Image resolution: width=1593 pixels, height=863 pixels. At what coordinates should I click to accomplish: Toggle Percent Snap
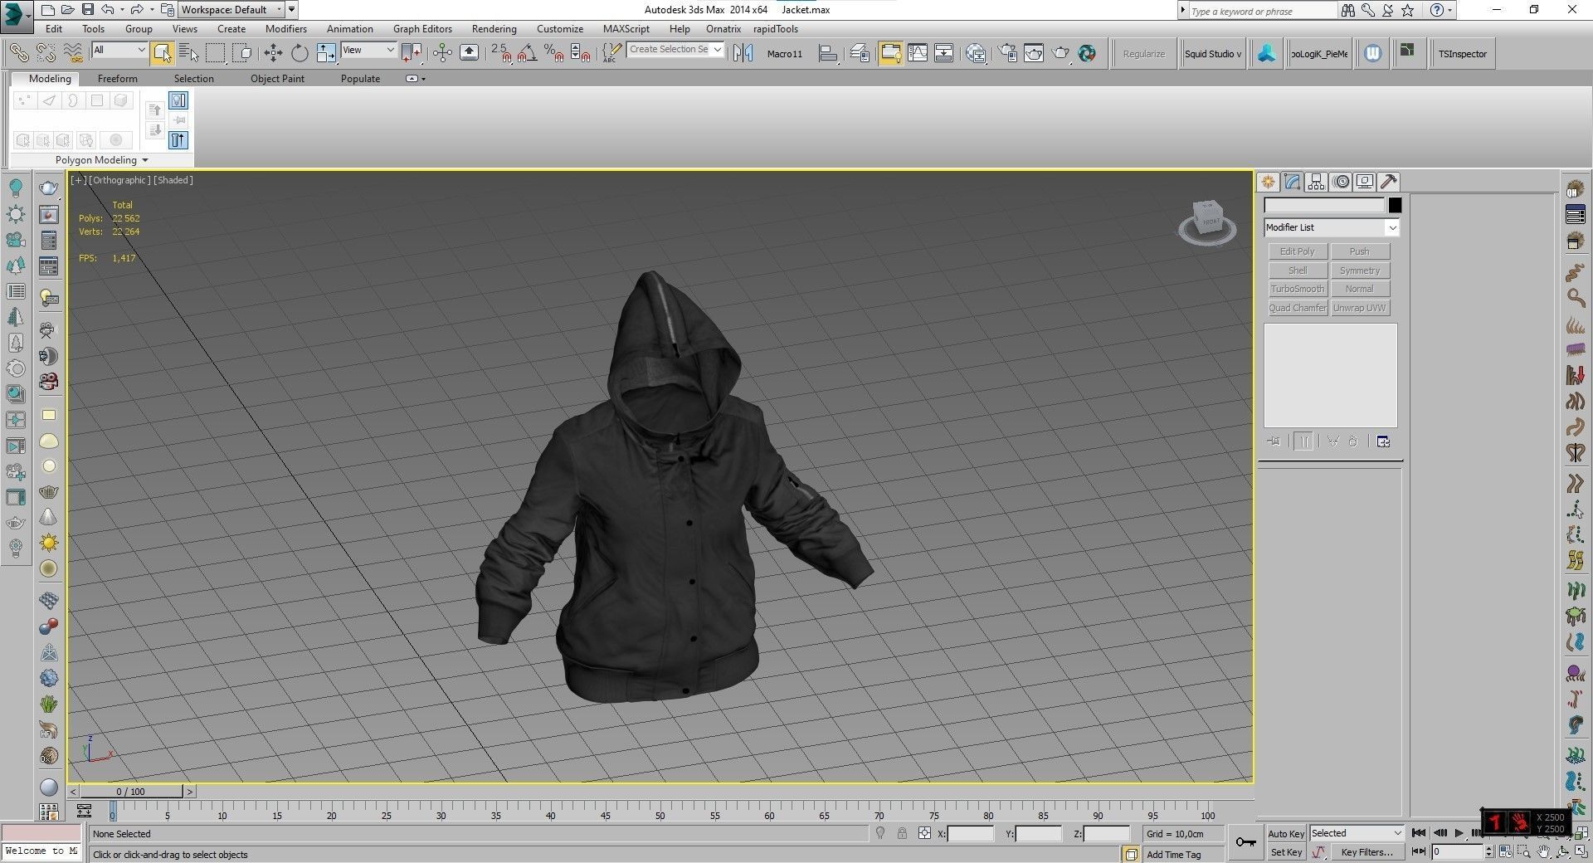click(553, 53)
